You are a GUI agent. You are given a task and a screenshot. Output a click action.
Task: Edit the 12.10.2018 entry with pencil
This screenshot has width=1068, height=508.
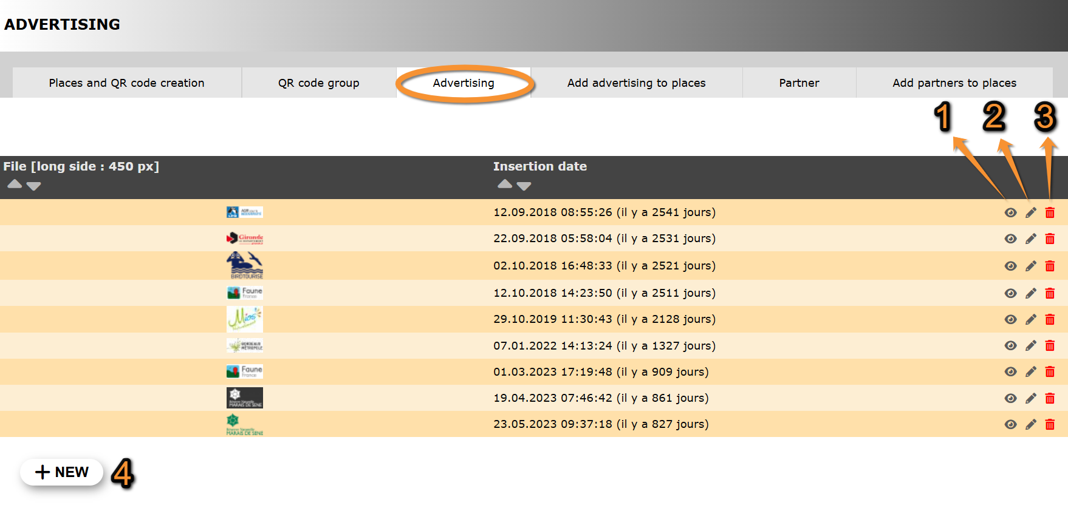(x=1030, y=293)
